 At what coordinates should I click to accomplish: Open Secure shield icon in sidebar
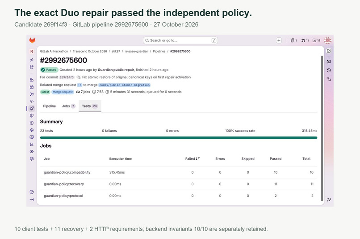pos(32,116)
